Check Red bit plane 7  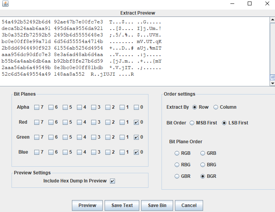(37, 122)
